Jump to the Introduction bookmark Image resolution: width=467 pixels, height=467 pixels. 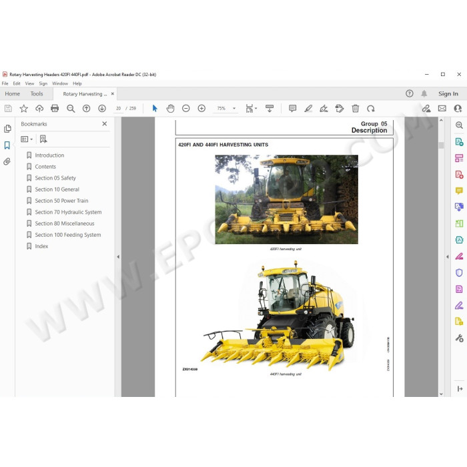pos(49,155)
